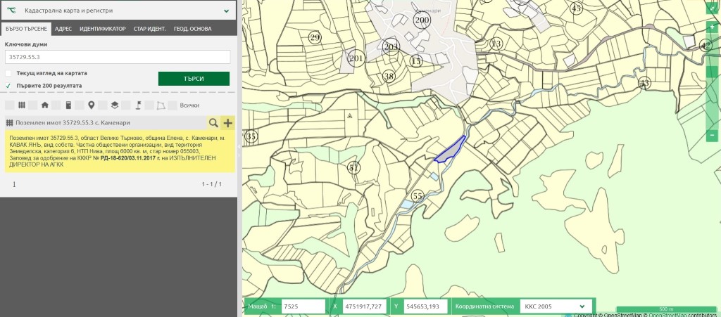
Task: Click the plus icon on parcel result
Action: [x=227, y=123]
